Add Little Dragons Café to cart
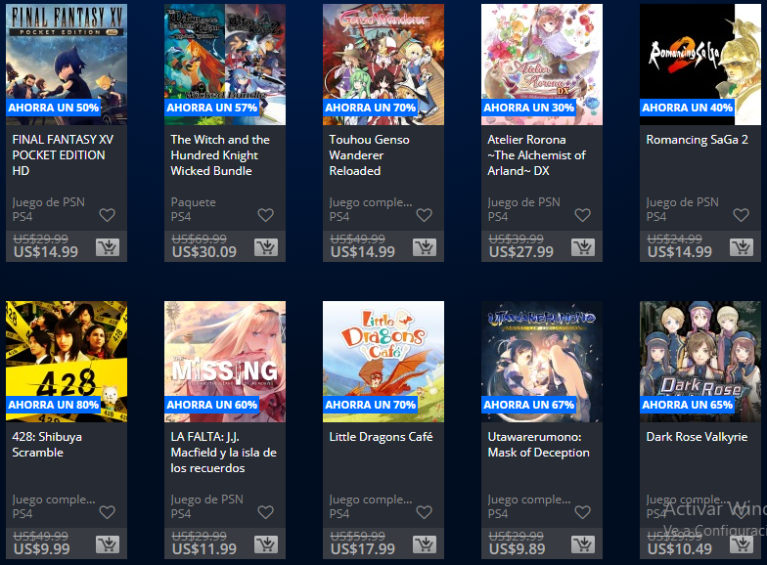 (x=425, y=544)
